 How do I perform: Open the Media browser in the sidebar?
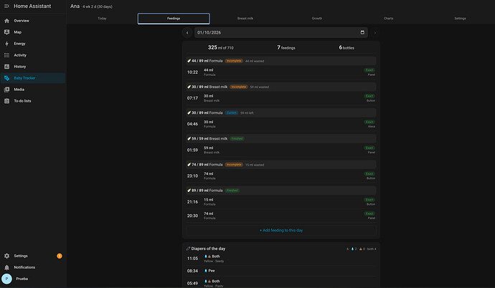click(x=33, y=90)
